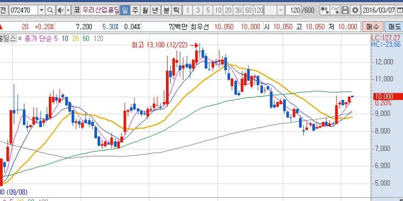Screen dimensions: 403x201
Task: Click the 72백만 trading value text
Action: point(178,27)
